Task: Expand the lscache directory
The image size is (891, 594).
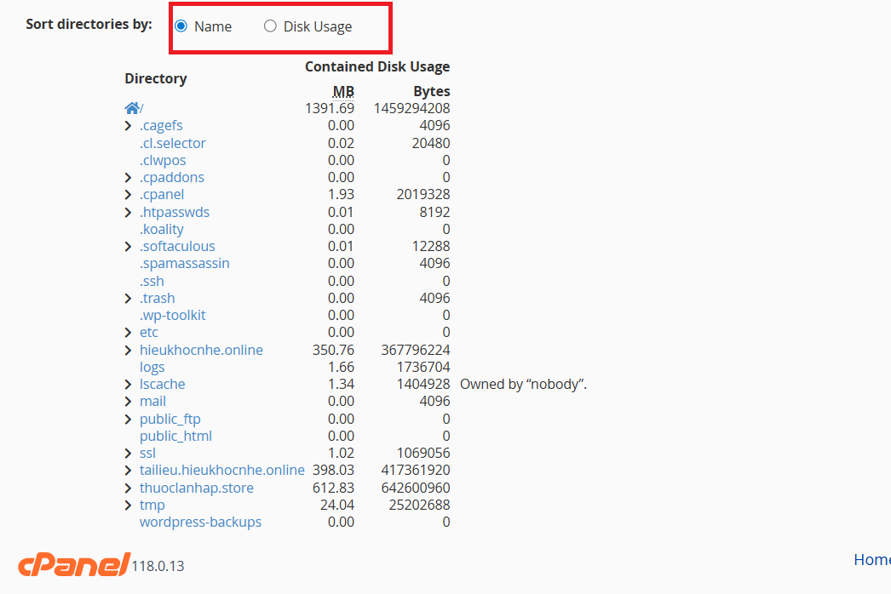Action: coord(129,385)
